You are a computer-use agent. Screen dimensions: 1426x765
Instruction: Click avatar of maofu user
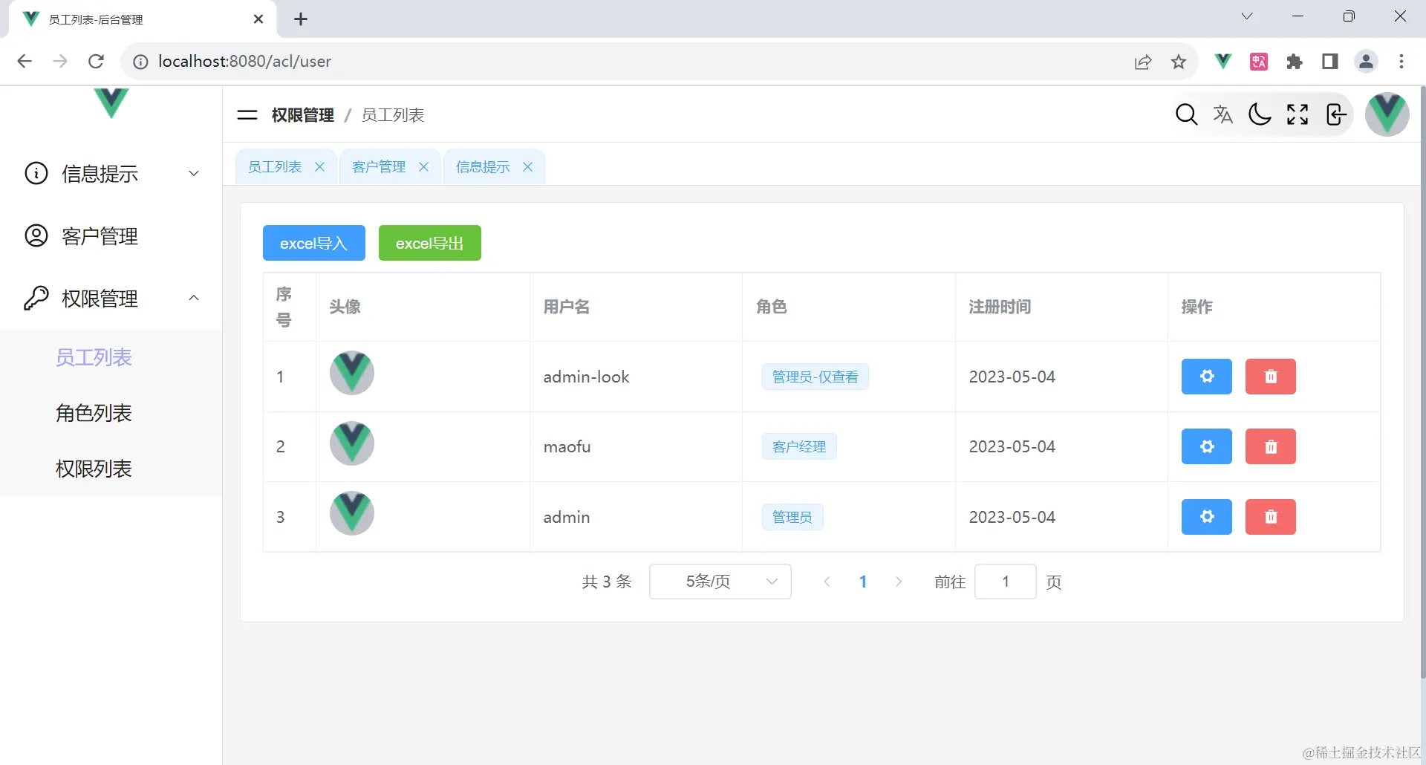click(x=351, y=443)
